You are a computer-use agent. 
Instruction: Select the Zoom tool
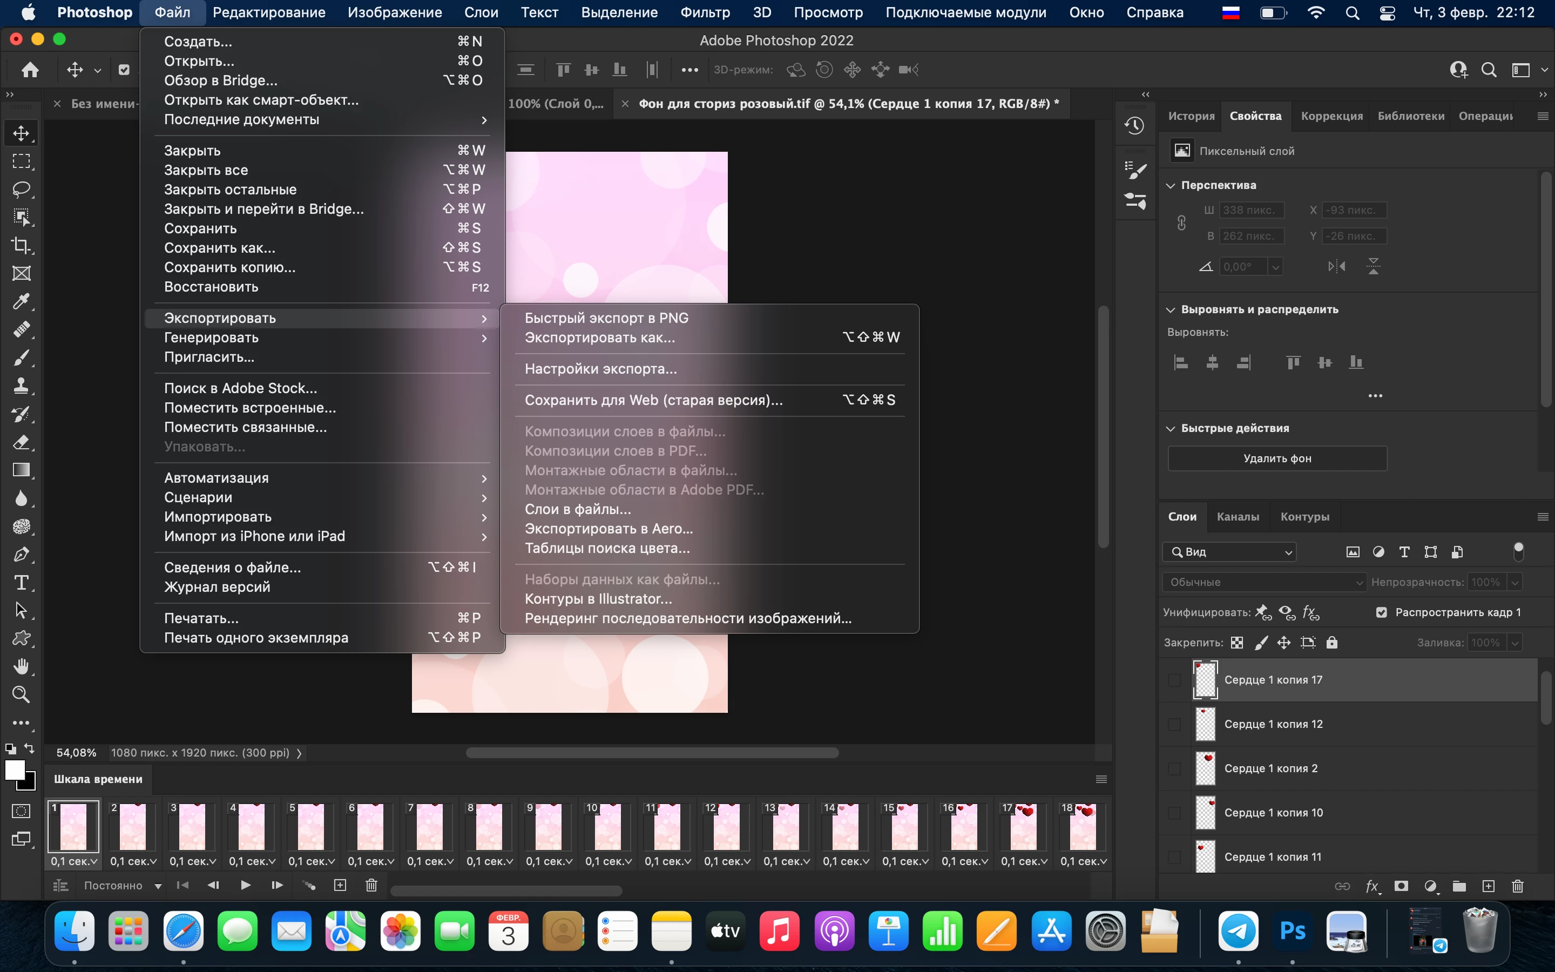(x=21, y=695)
